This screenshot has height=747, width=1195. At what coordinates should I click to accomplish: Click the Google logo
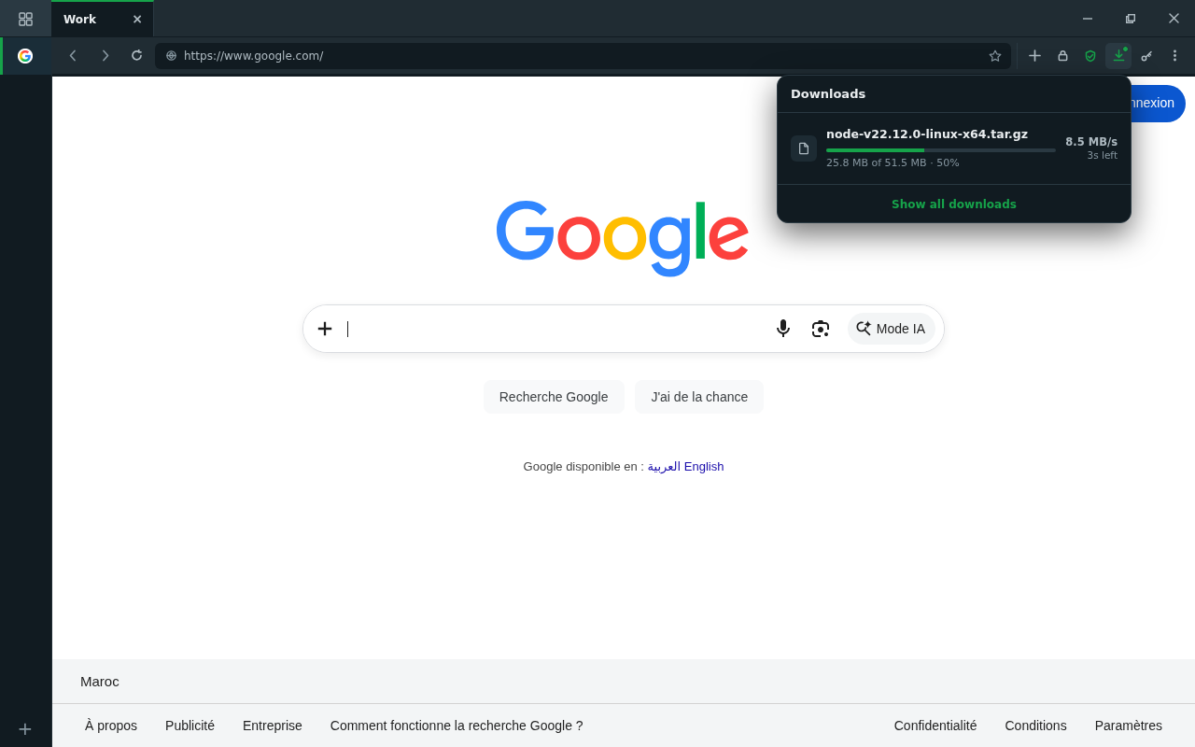click(x=622, y=237)
